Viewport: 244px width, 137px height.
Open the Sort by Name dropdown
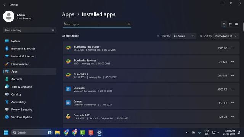coord(226,36)
